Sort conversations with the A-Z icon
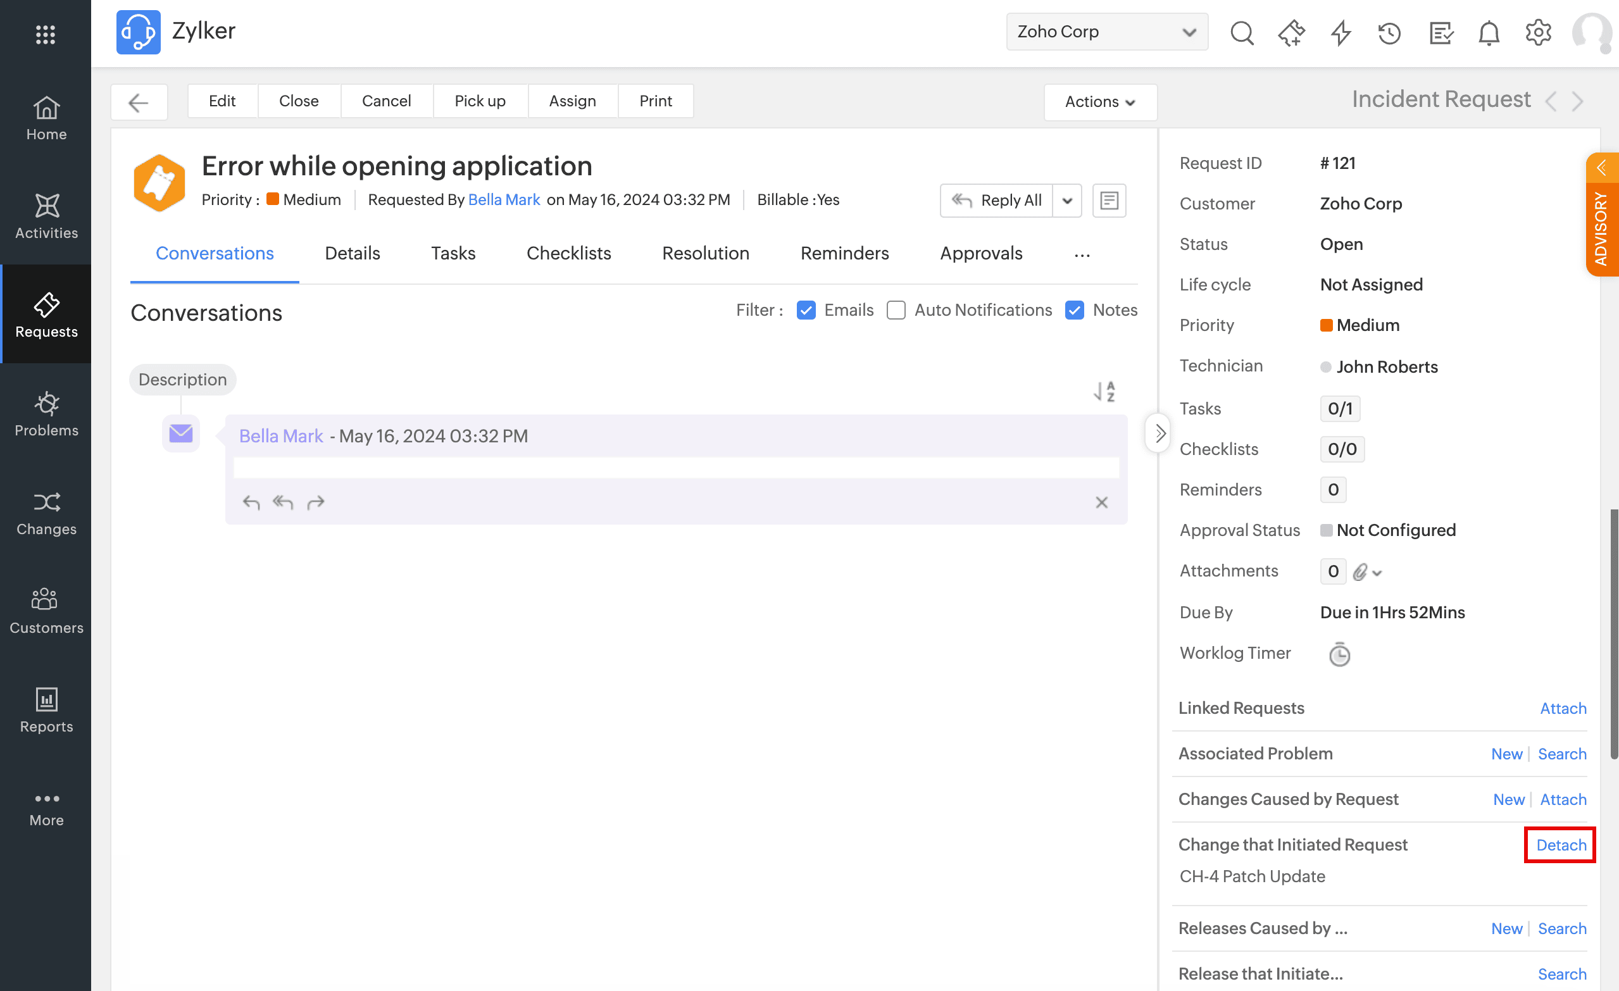Viewport: 1619px width, 991px height. pyautogui.click(x=1104, y=392)
